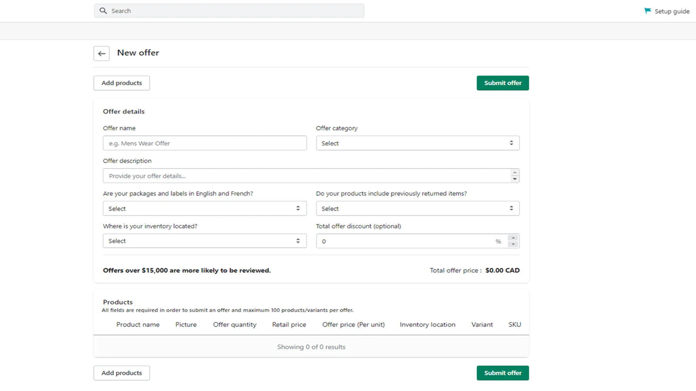Expand the previously returned items dropdown
696x391 pixels.
[417, 209]
